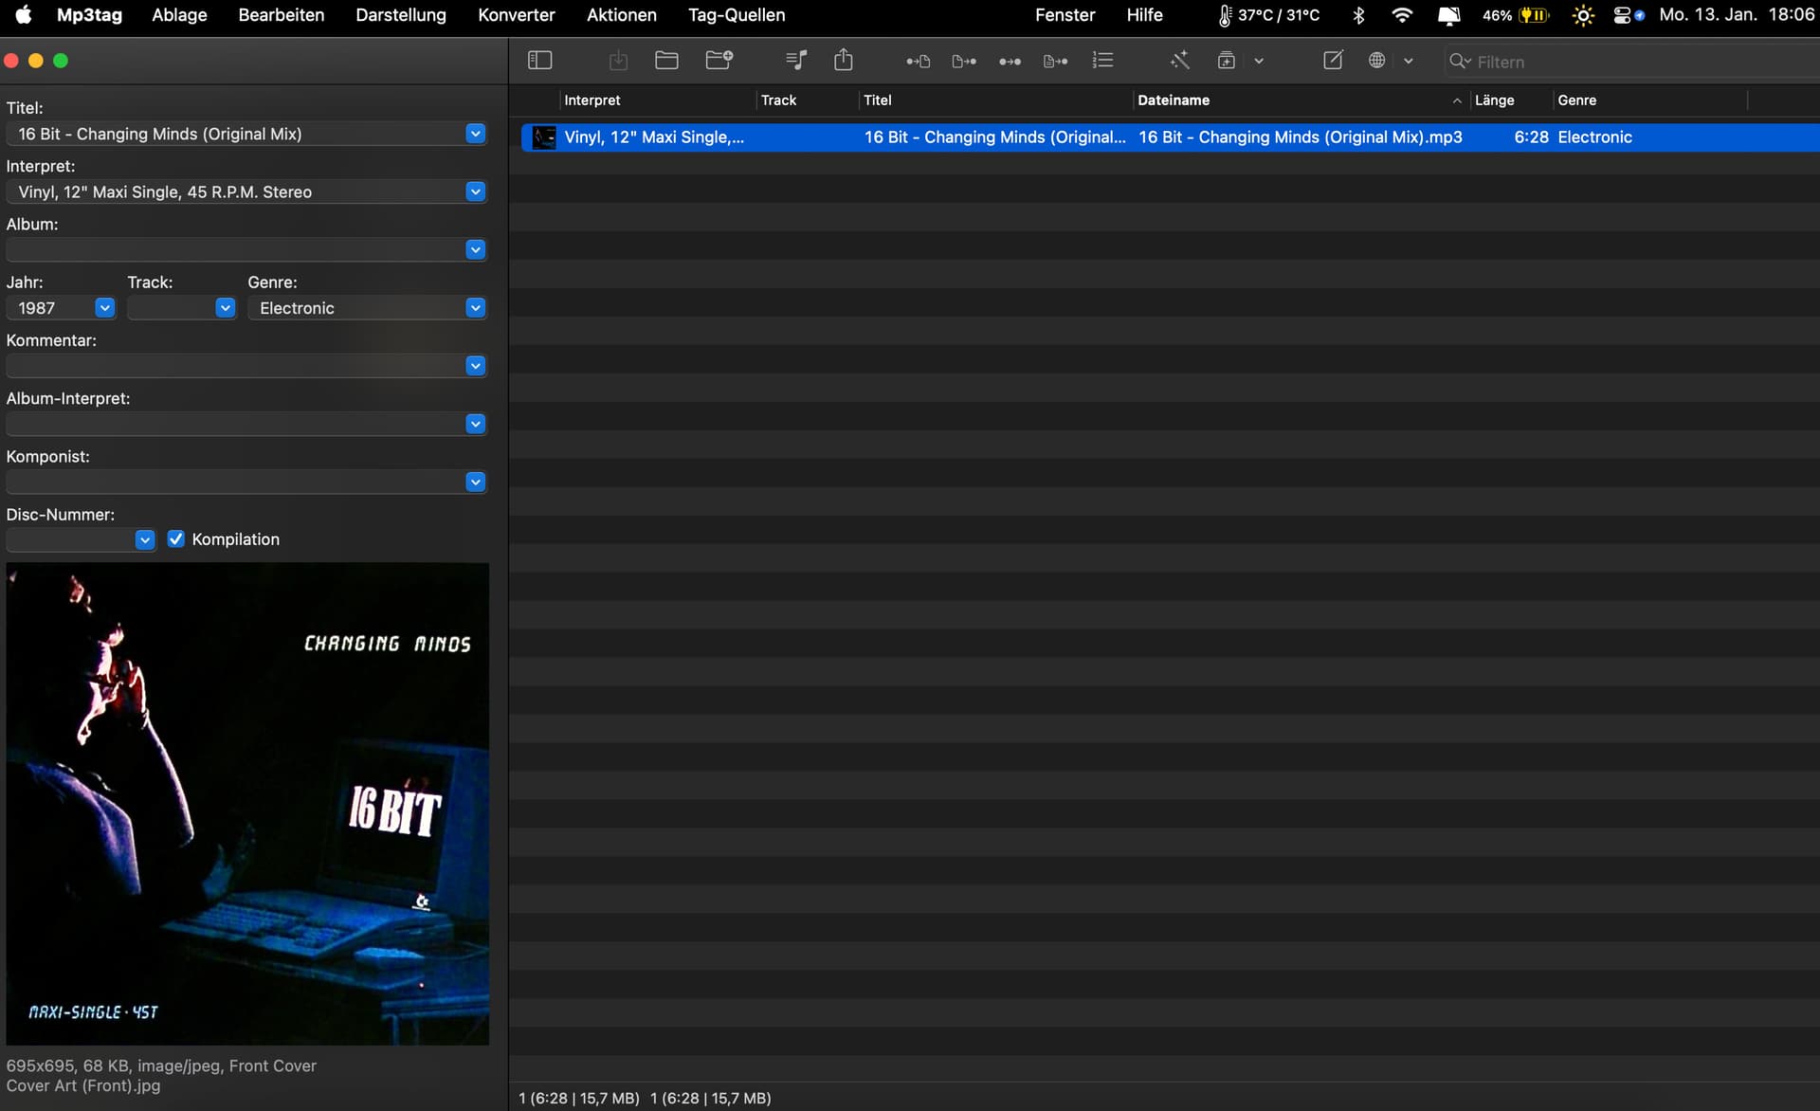Click the Tag to Filename converter icon

(918, 62)
